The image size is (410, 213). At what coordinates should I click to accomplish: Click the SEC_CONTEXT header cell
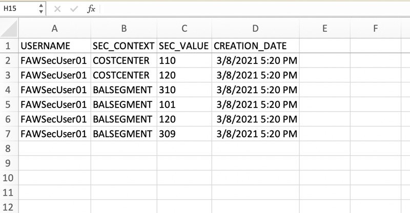[x=124, y=46]
